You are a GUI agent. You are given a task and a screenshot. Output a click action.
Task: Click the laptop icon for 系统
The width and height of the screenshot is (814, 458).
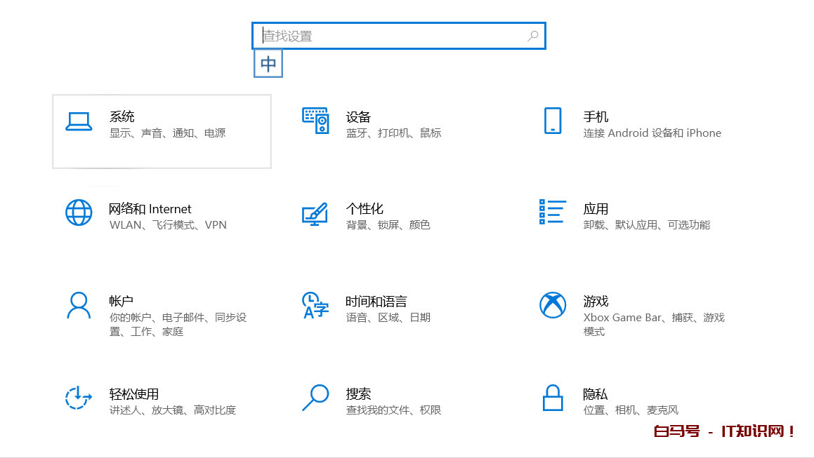coord(79,122)
